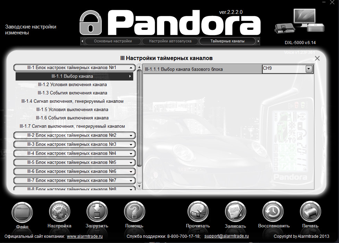Screen dimensions: 339x243
Task: Close the Pandora application window
Action: [x=332, y=2]
